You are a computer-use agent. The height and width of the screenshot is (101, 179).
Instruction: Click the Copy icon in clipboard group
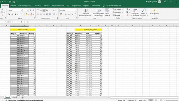2,12
